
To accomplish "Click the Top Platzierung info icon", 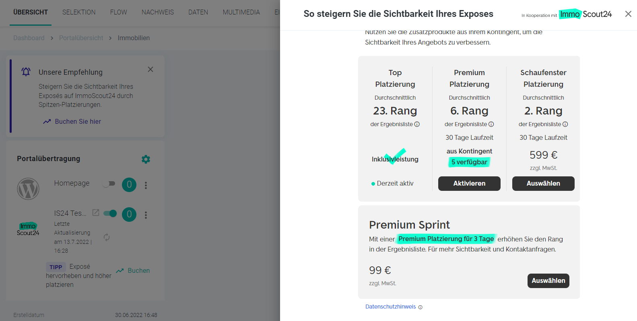I will [x=417, y=124].
